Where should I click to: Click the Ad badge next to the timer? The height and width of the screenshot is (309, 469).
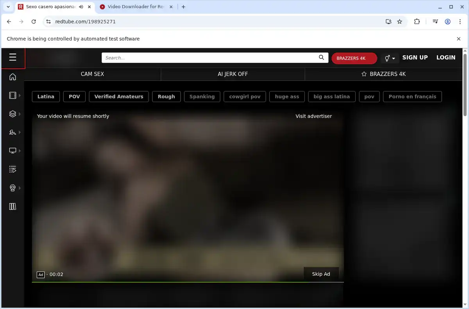tap(41, 275)
